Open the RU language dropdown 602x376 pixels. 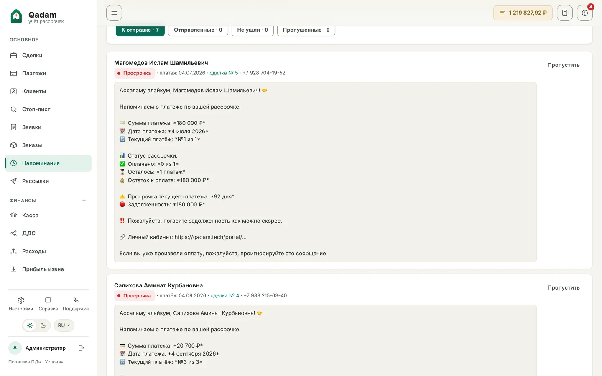[x=64, y=325]
